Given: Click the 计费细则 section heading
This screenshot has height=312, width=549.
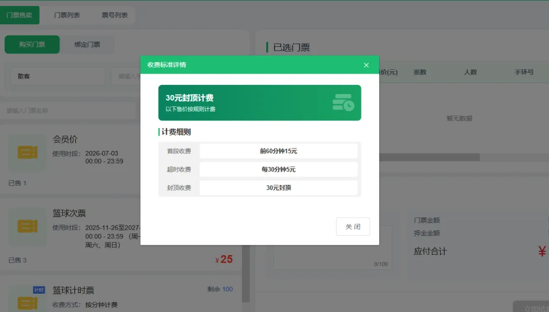Looking at the screenshot, I should [x=176, y=132].
